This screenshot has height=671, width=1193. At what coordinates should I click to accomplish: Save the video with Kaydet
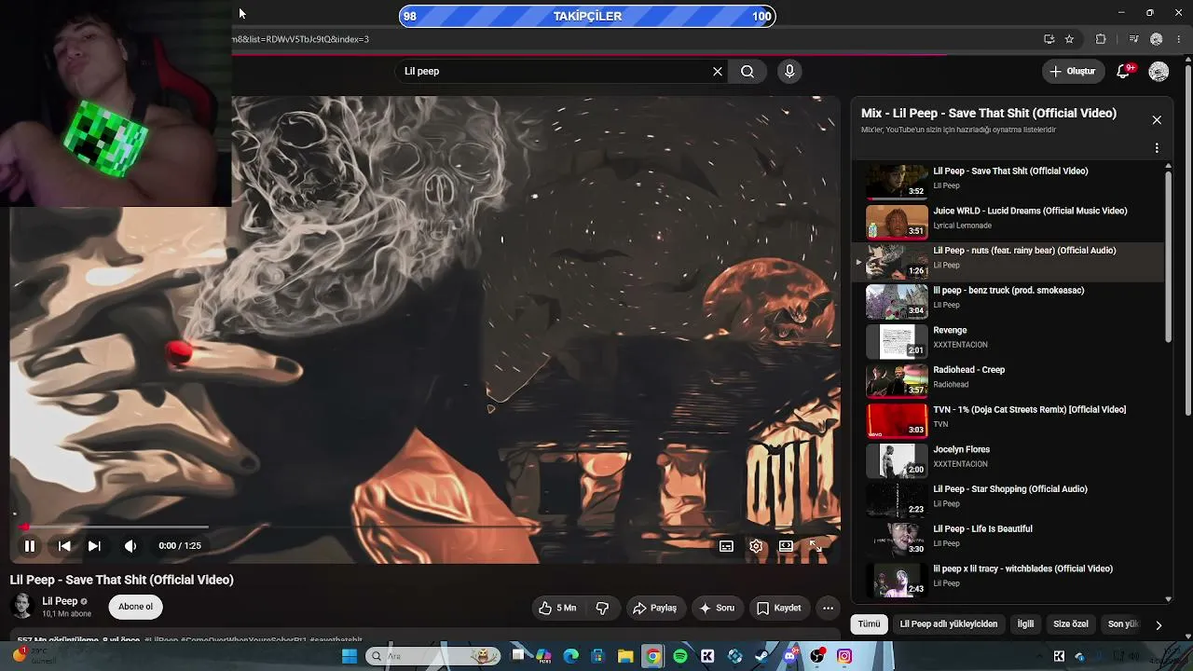778,609
